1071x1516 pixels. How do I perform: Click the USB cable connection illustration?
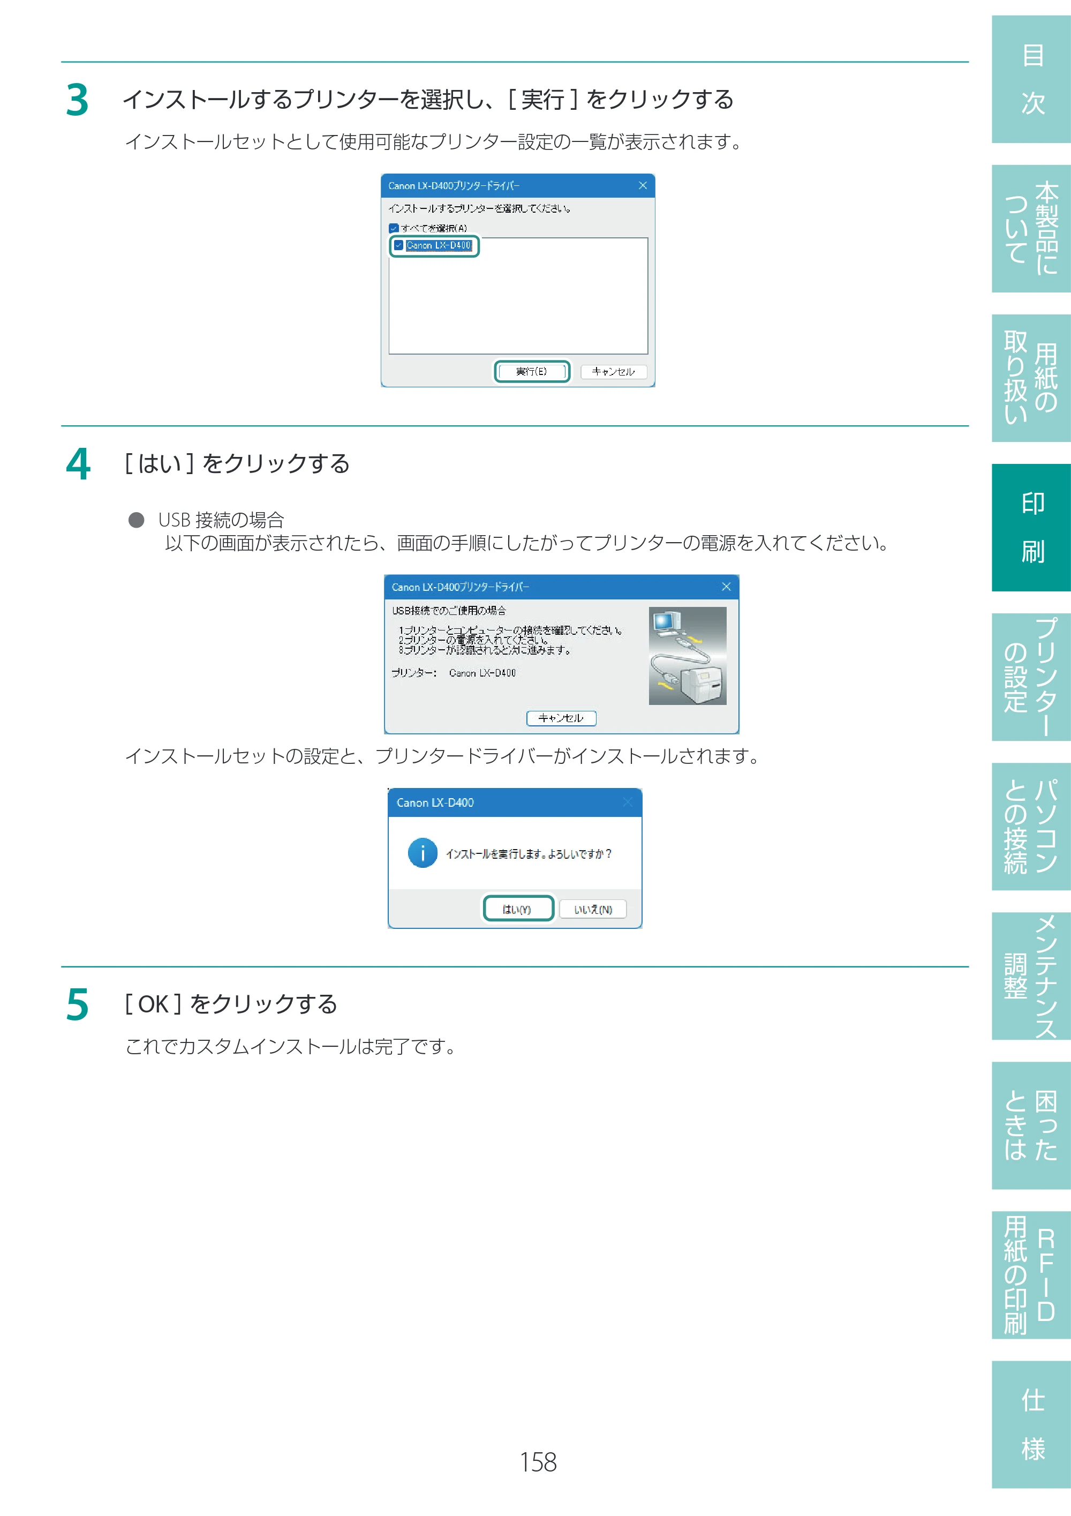(688, 656)
